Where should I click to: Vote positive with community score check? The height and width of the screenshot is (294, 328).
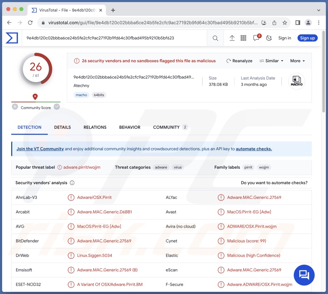coord(57,107)
